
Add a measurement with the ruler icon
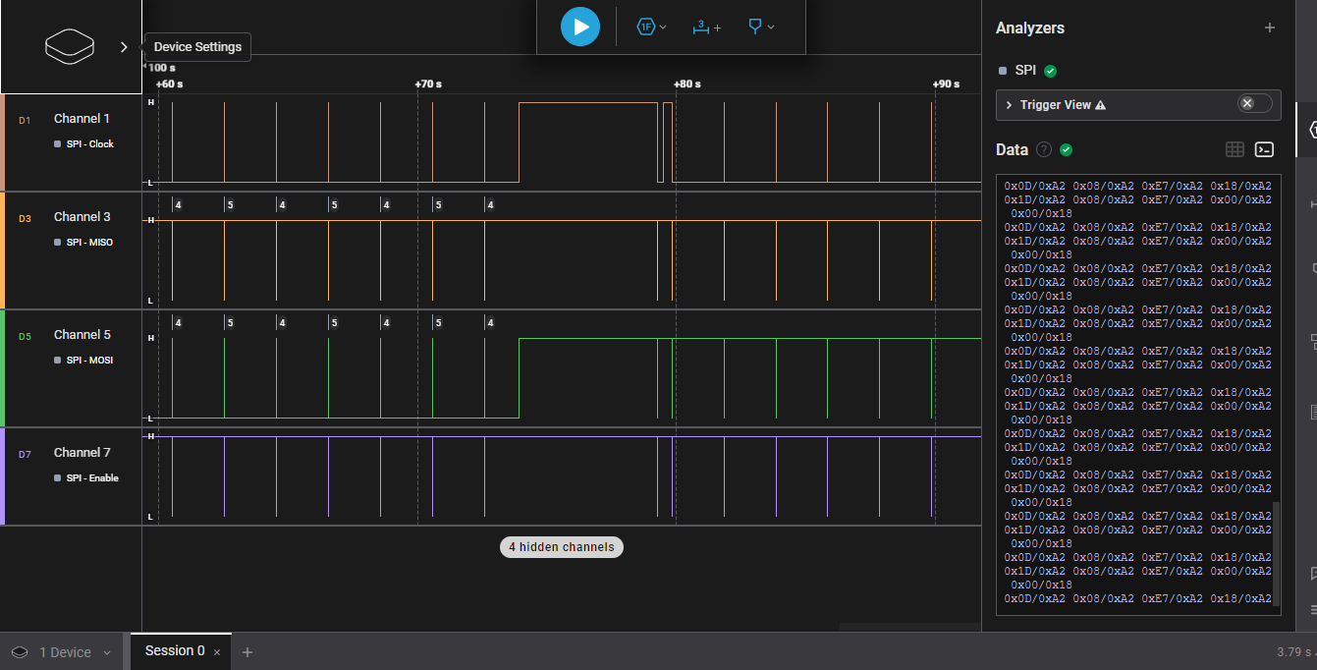point(706,27)
